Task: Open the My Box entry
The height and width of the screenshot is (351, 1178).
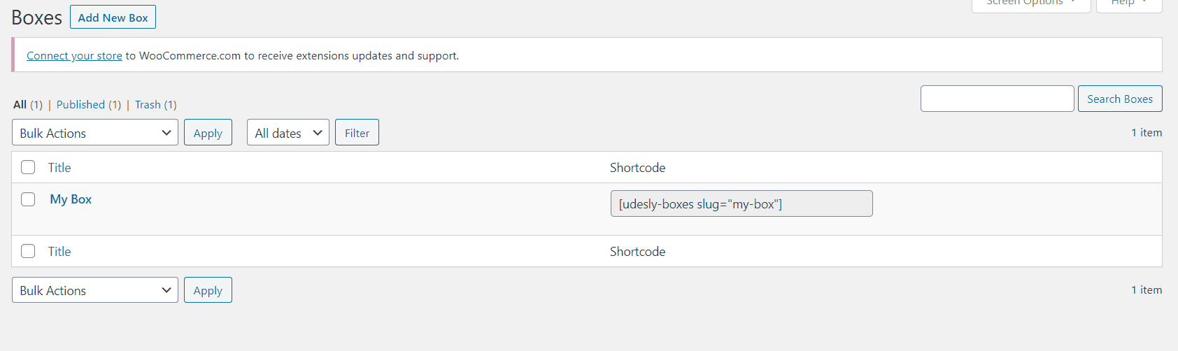Action: point(71,199)
